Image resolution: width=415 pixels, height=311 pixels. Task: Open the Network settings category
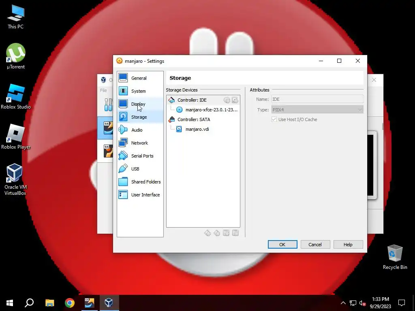140,143
